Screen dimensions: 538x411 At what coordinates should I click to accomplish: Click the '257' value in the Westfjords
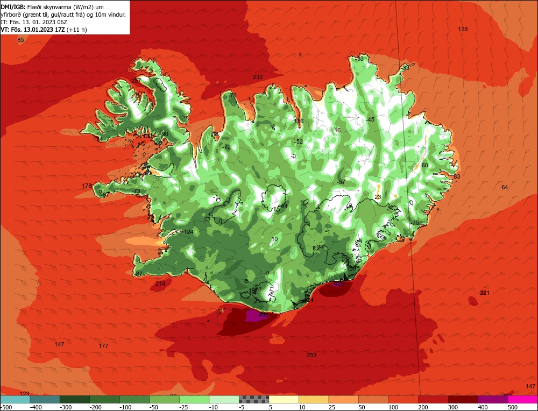click(x=136, y=81)
